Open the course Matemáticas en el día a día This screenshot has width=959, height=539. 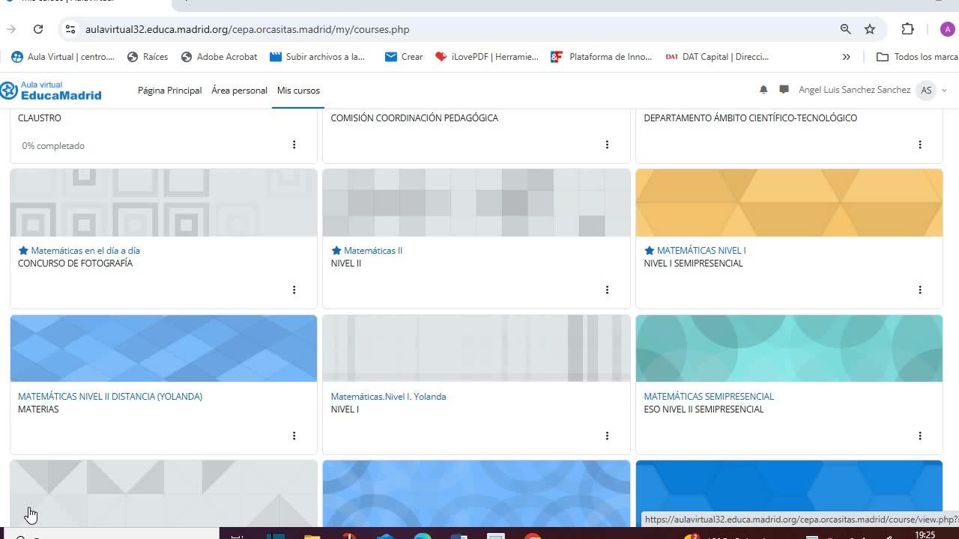[85, 251]
